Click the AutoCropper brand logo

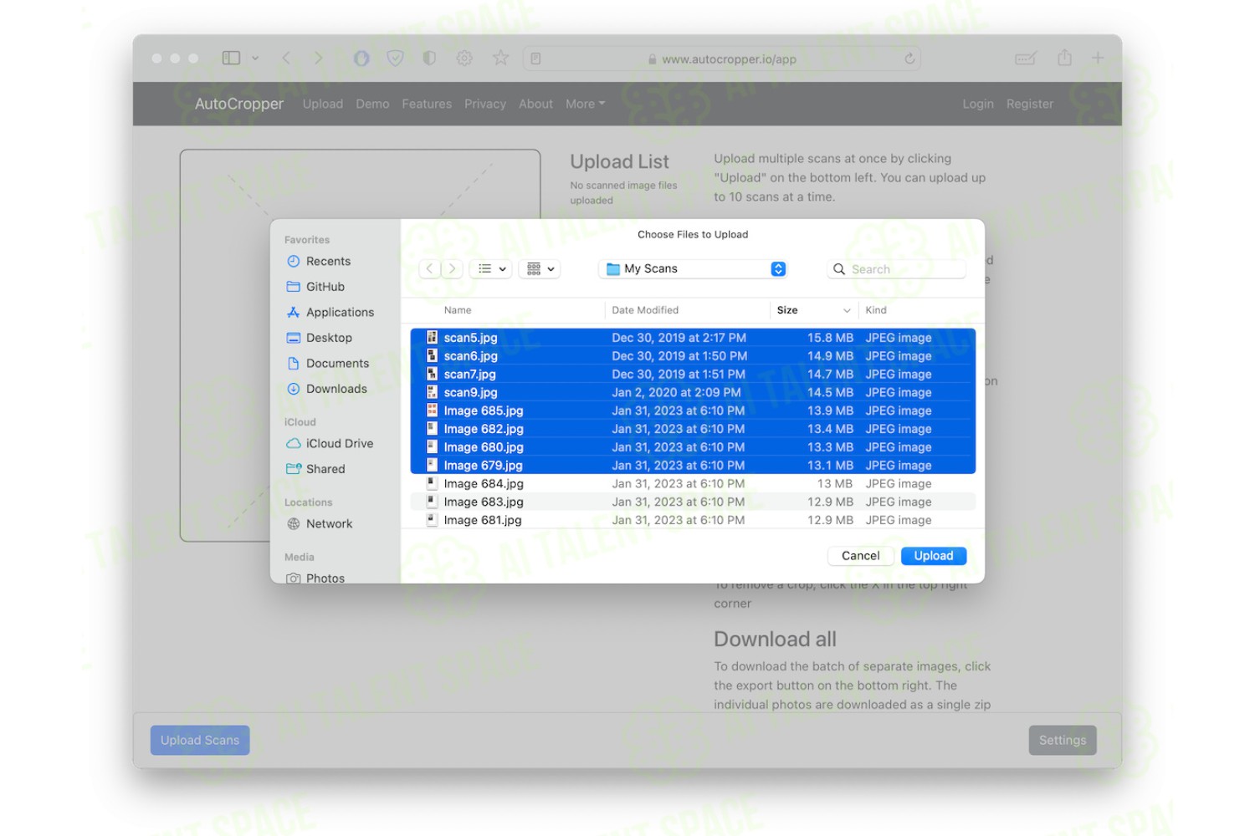[239, 104]
